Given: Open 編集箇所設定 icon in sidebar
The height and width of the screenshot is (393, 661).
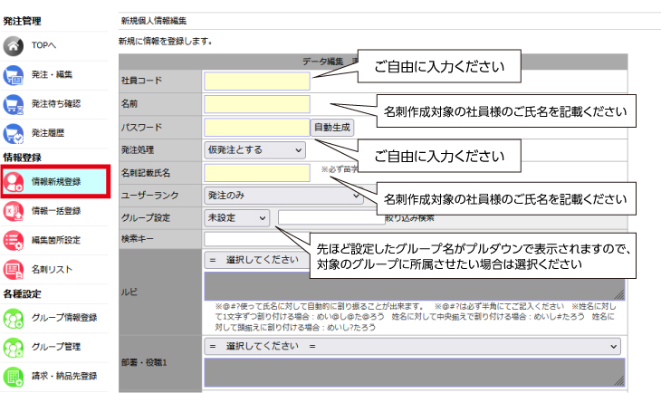Looking at the screenshot, I should pyautogui.click(x=14, y=240).
